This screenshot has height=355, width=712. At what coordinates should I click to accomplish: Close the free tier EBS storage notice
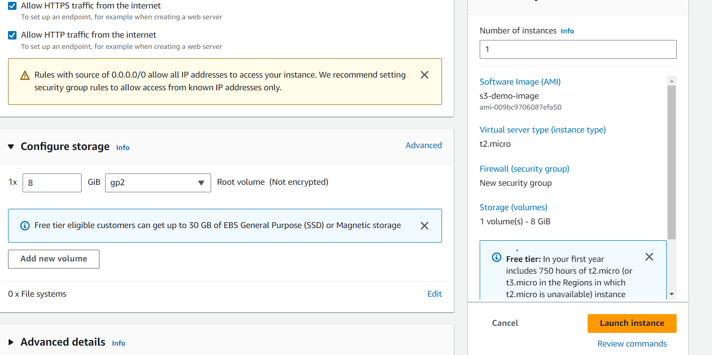(x=424, y=226)
